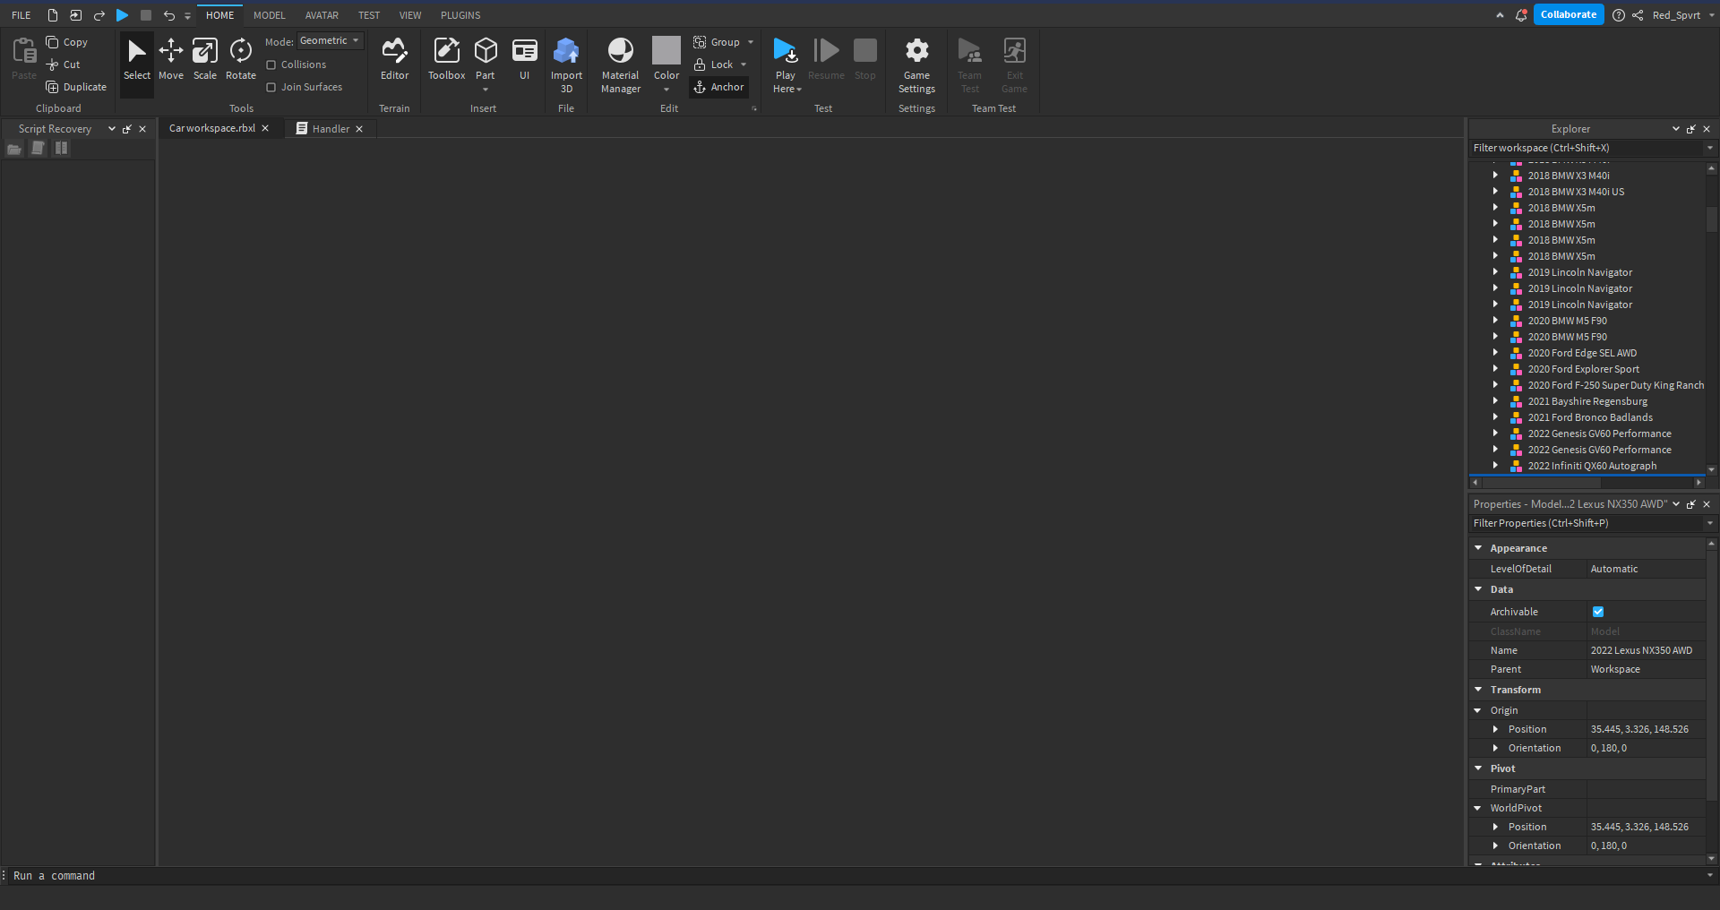Select 2020 Ford Explorer Sport model

(x=1583, y=369)
